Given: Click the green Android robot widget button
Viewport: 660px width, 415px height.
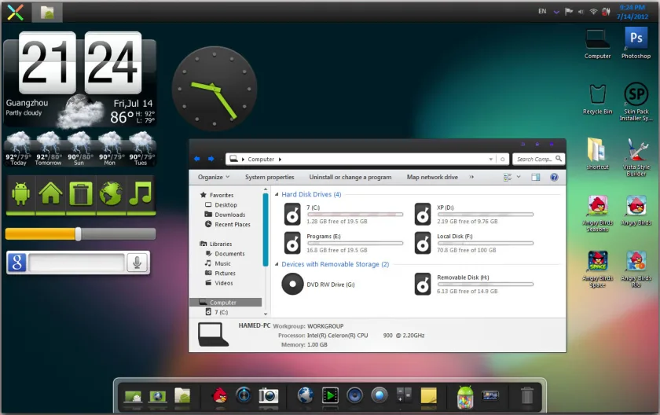Looking at the screenshot, I should point(20,194).
